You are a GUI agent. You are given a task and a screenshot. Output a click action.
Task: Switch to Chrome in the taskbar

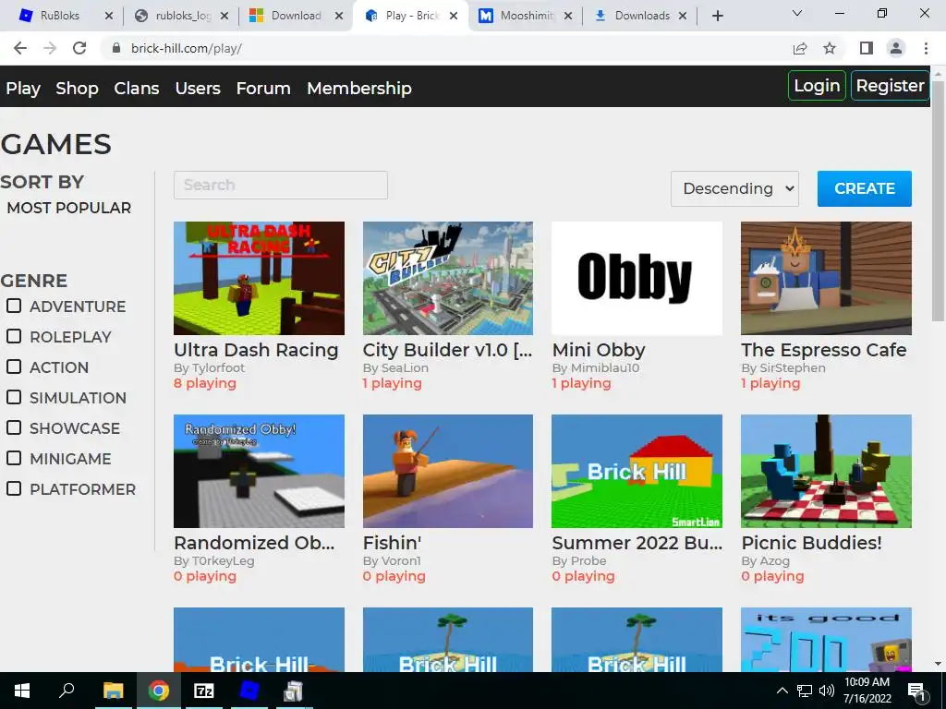click(159, 691)
